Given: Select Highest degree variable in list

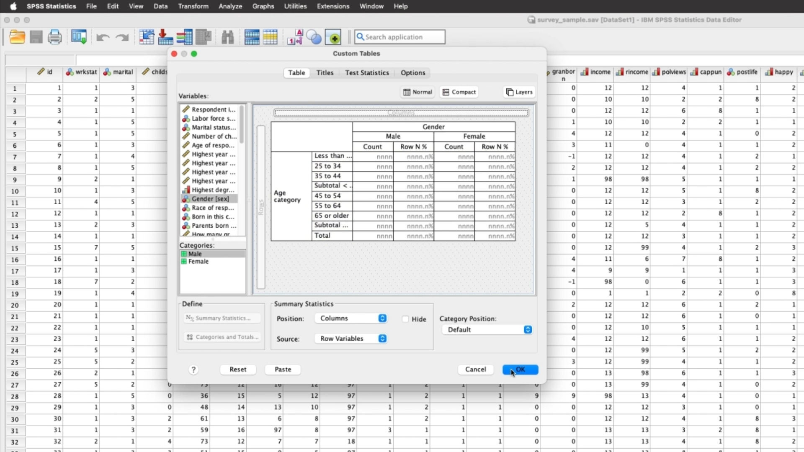Looking at the screenshot, I should tap(209, 190).
